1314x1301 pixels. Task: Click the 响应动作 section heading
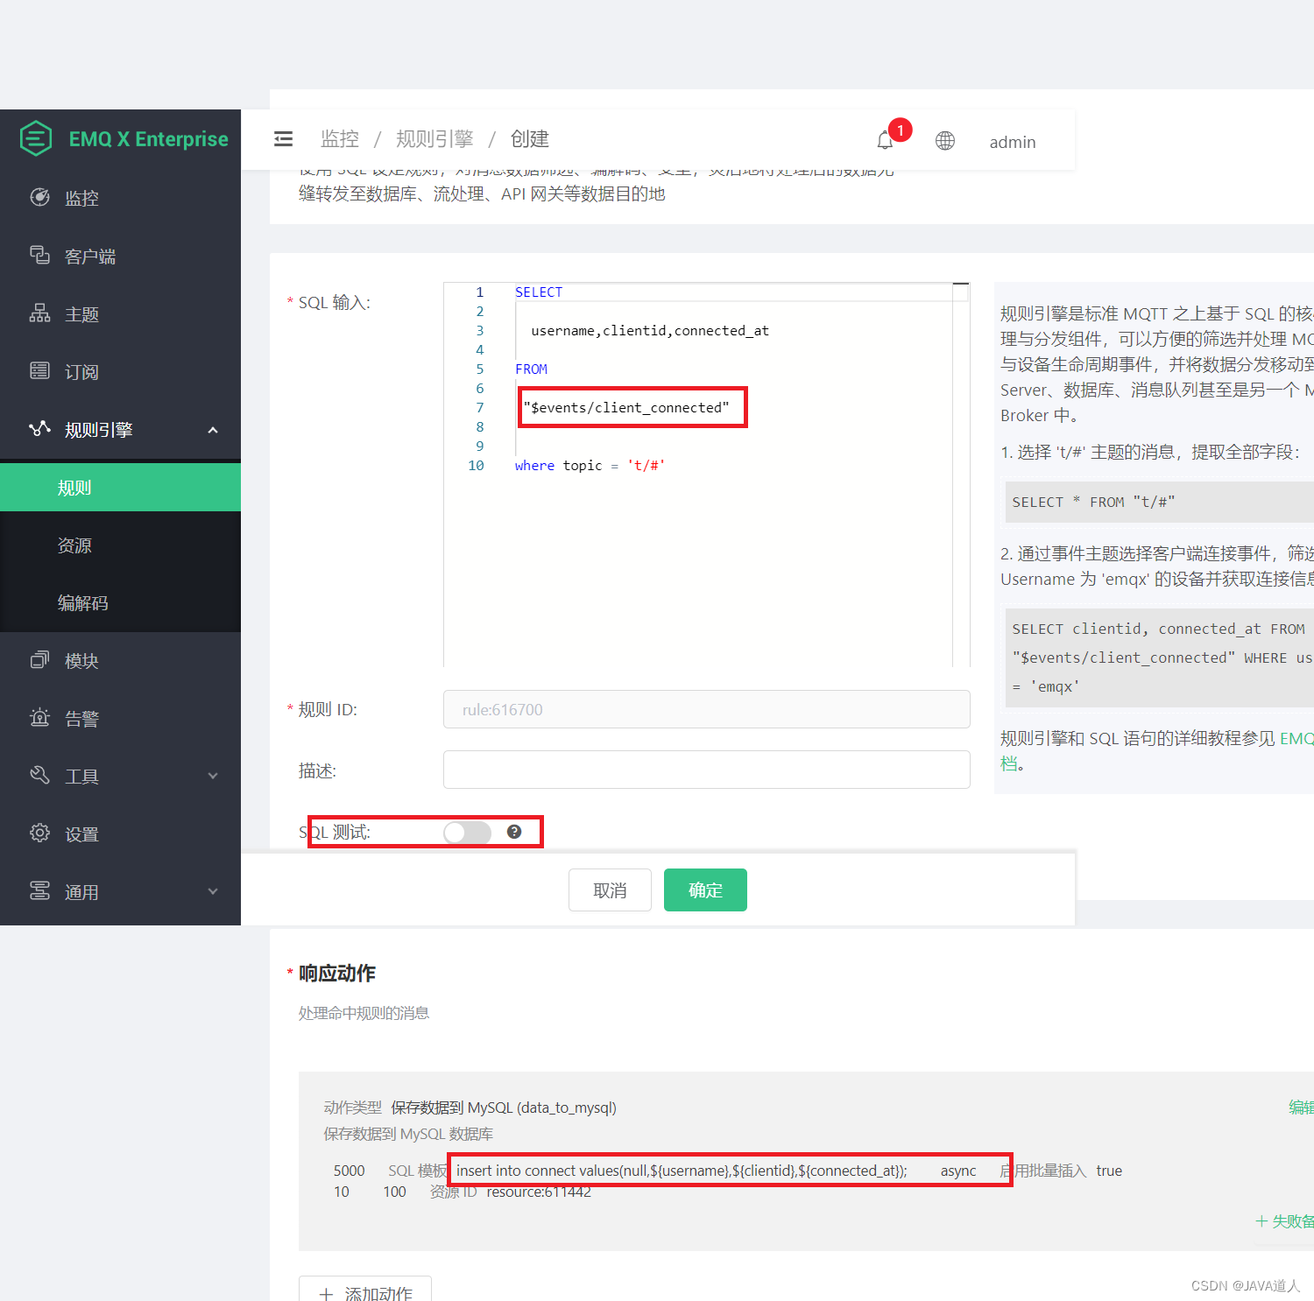click(x=337, y=973)
